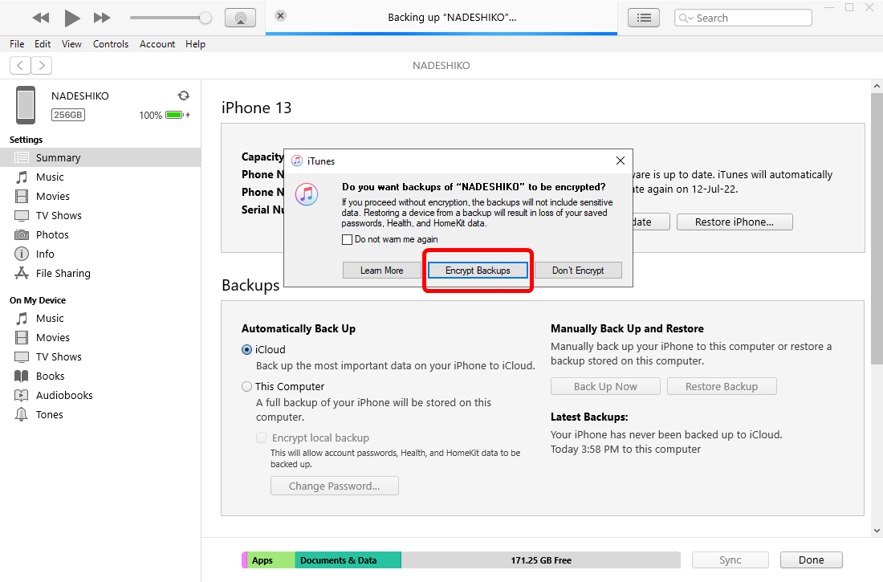Click the play button

click(x=72, y=18)
